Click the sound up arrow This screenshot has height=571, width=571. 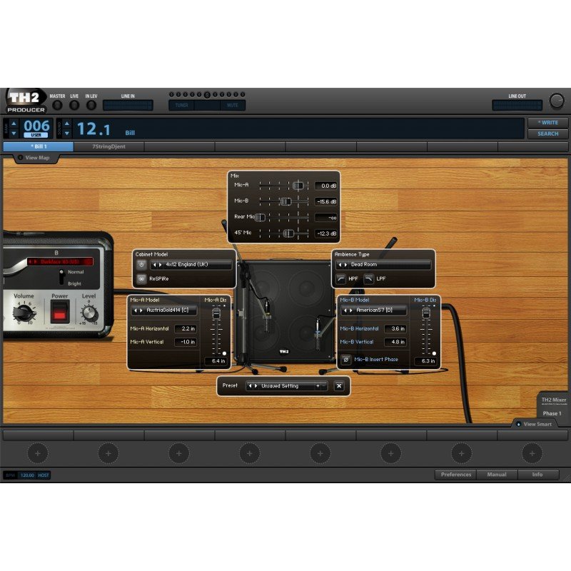point(66,123)
